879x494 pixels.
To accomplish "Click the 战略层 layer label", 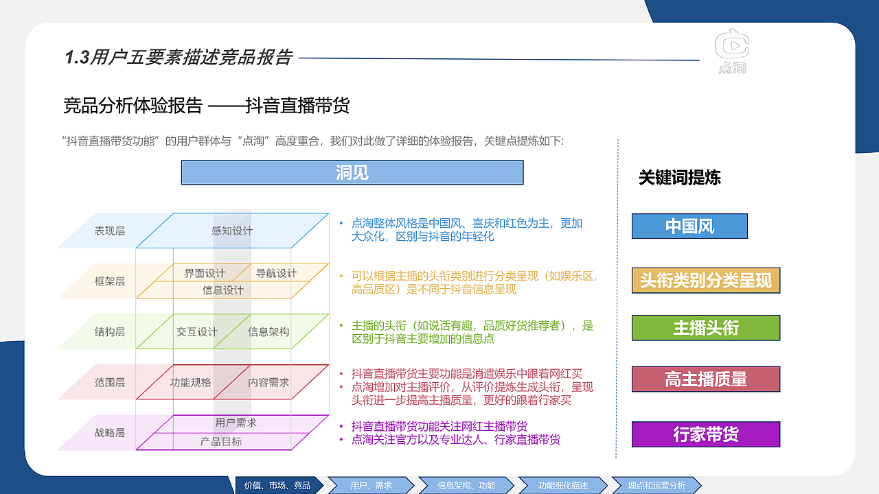I will 110,433.
